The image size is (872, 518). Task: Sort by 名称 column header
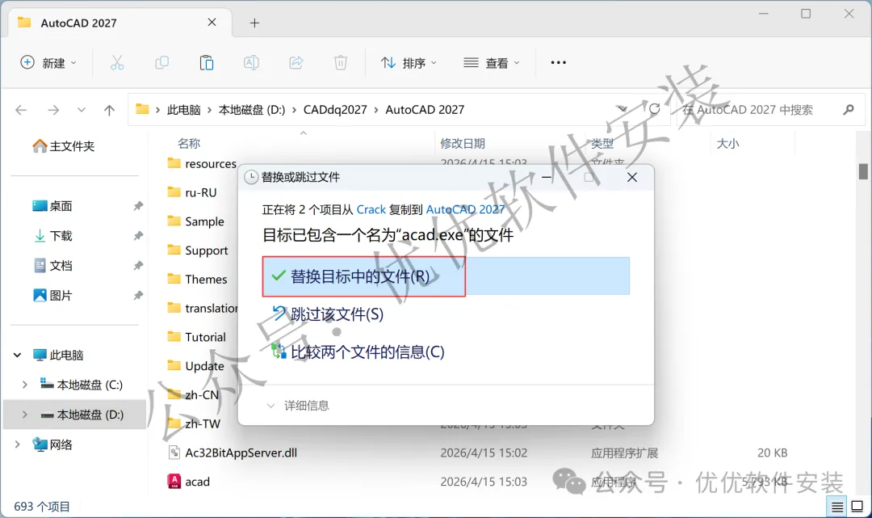click(189, 144)
